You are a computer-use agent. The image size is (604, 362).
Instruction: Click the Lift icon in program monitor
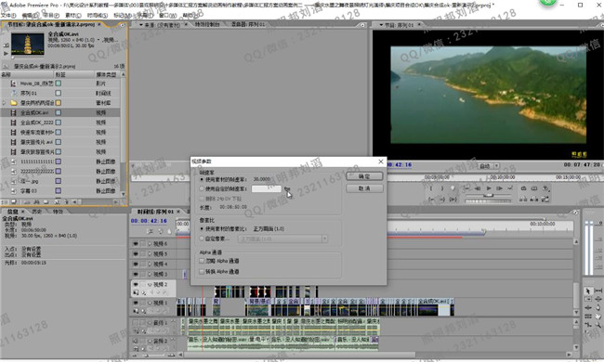coord(523,188)
